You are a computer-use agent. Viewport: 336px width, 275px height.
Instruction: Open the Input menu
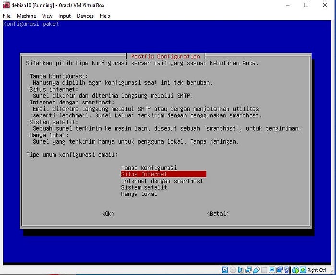tap(64, 16)
